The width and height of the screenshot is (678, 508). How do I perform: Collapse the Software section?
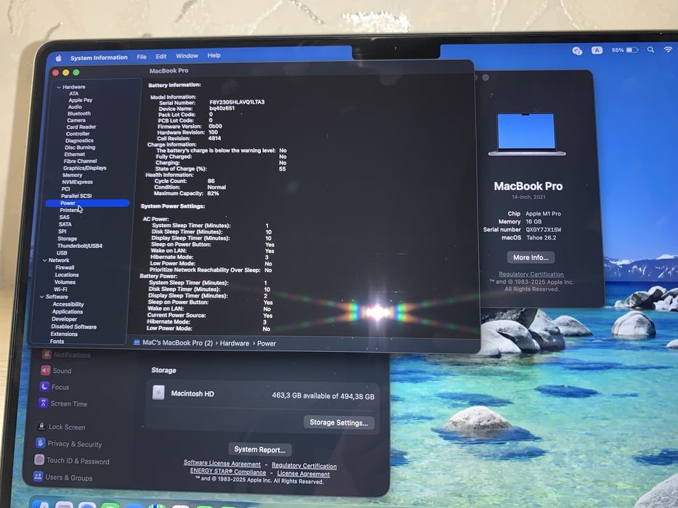42,297
